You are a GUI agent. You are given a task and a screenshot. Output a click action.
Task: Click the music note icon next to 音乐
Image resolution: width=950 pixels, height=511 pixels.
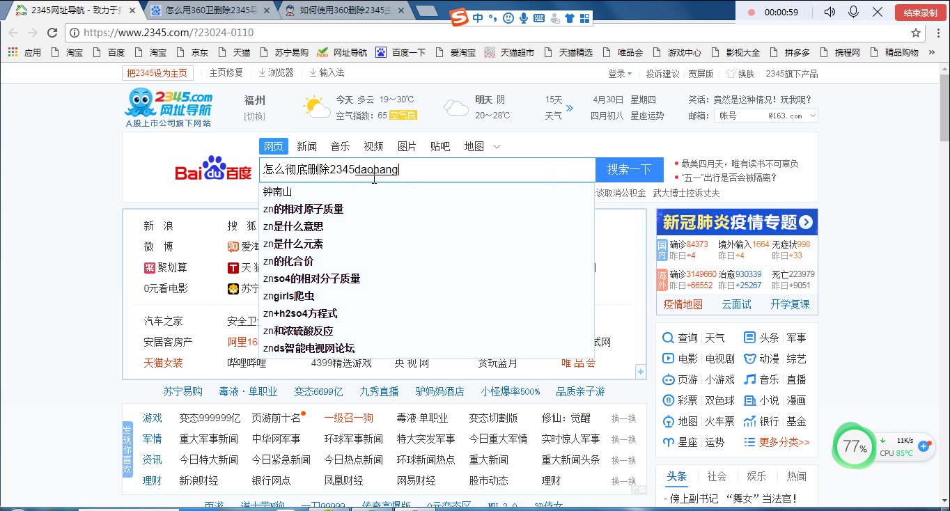click(x=750, y=379)
